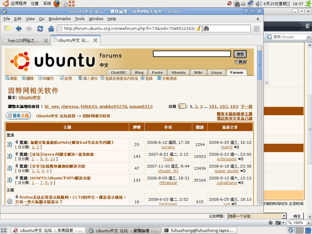Open the Paste site tab
312x234 pixels.
point(158,73)
